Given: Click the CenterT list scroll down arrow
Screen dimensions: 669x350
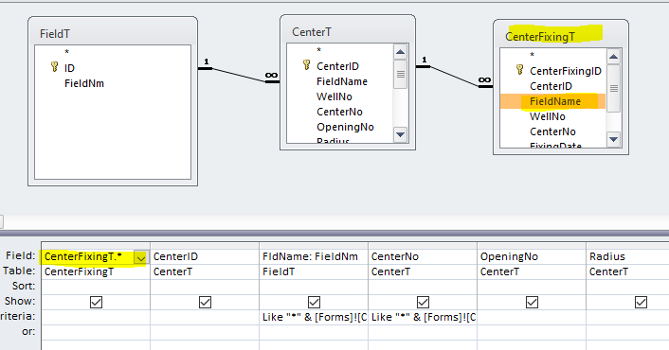Looking at the screenshot, I should point(400,134).
